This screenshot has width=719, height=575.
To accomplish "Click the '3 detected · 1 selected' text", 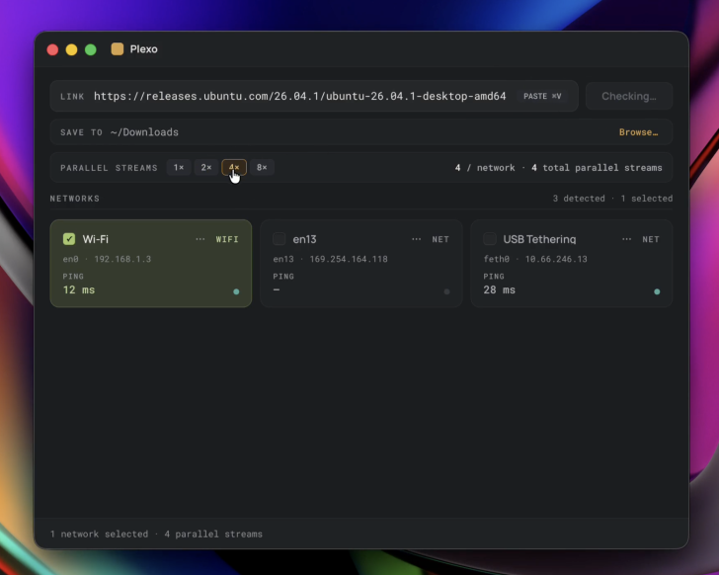I will click(x=612, y=199).
